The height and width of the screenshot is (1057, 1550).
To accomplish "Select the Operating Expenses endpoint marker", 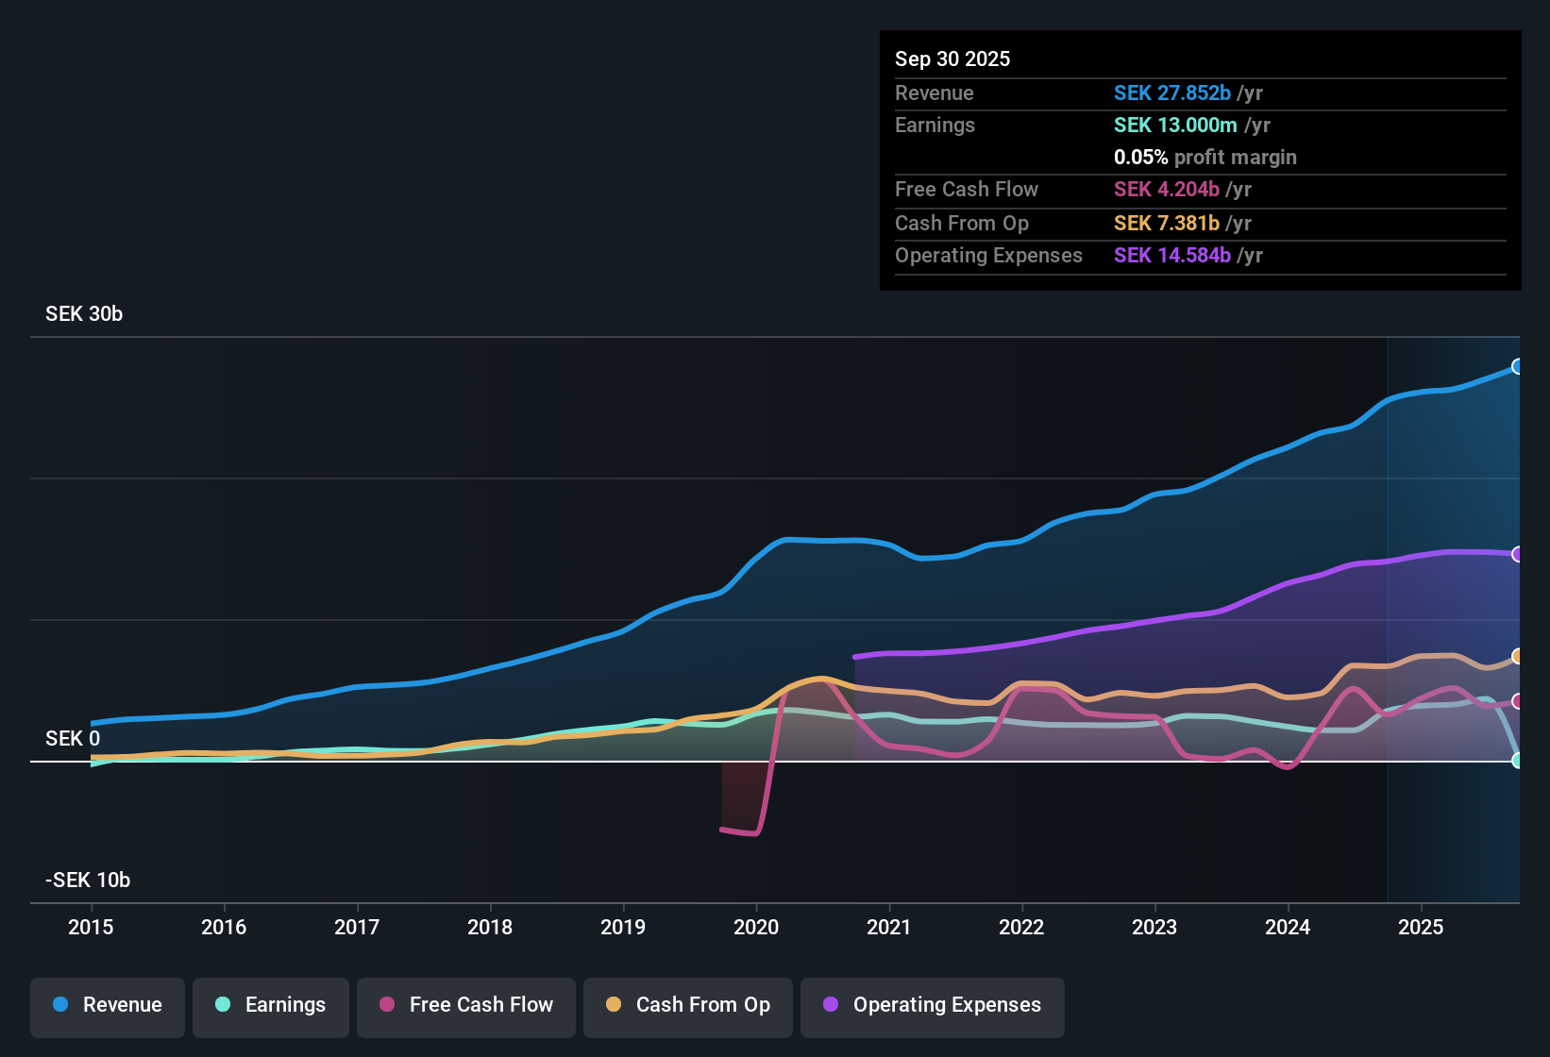I will click(1518, 553).
